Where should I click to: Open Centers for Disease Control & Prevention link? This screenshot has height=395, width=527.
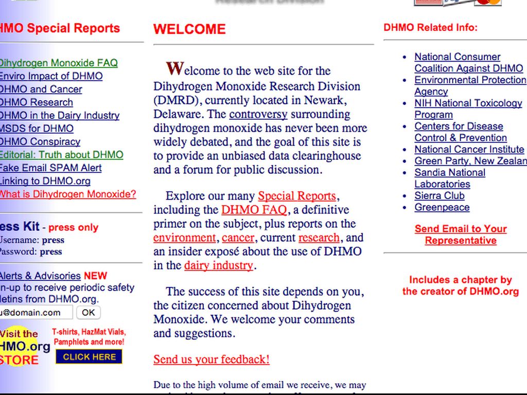[x=461, y=132]
